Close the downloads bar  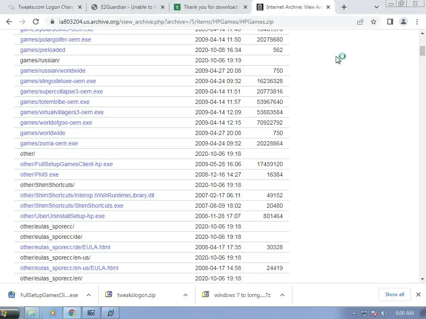419,294
